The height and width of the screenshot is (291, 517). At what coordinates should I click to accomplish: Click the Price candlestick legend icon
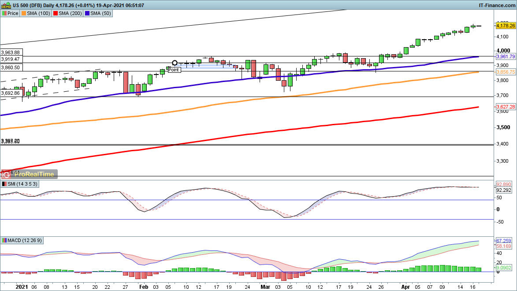point(4,14)
